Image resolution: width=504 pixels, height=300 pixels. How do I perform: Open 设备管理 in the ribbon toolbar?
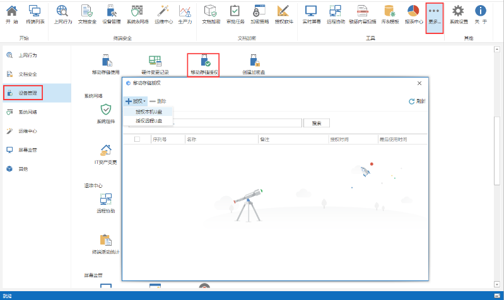click(x=112, y=14)
